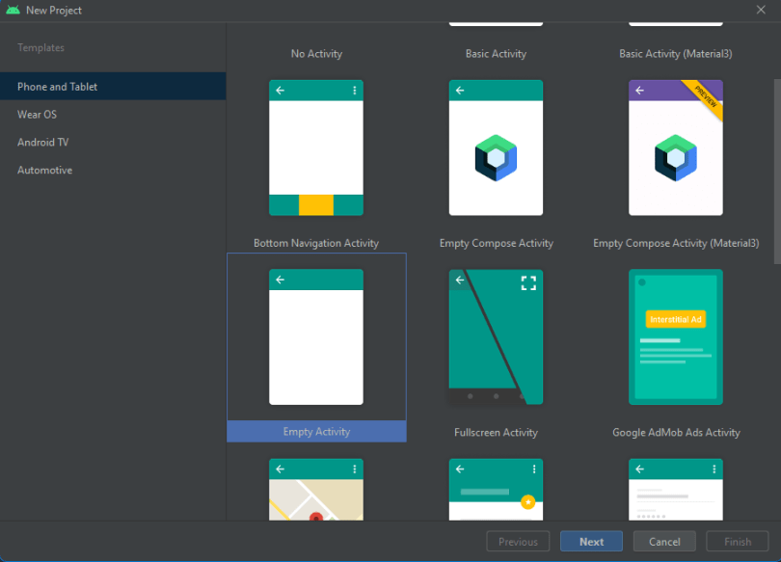Click the Cancel button
The image size is (781, 562).
[664, 542]
